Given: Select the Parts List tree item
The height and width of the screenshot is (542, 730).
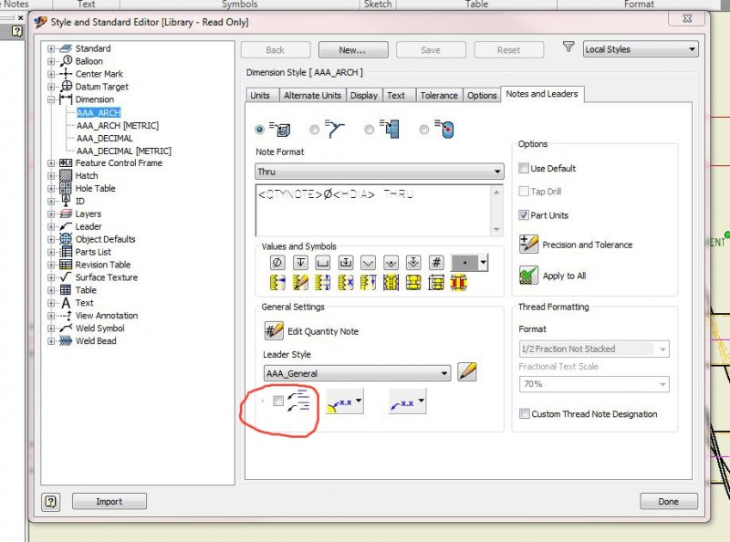Looking at the screenshot, I should click(x=93, y=252).
